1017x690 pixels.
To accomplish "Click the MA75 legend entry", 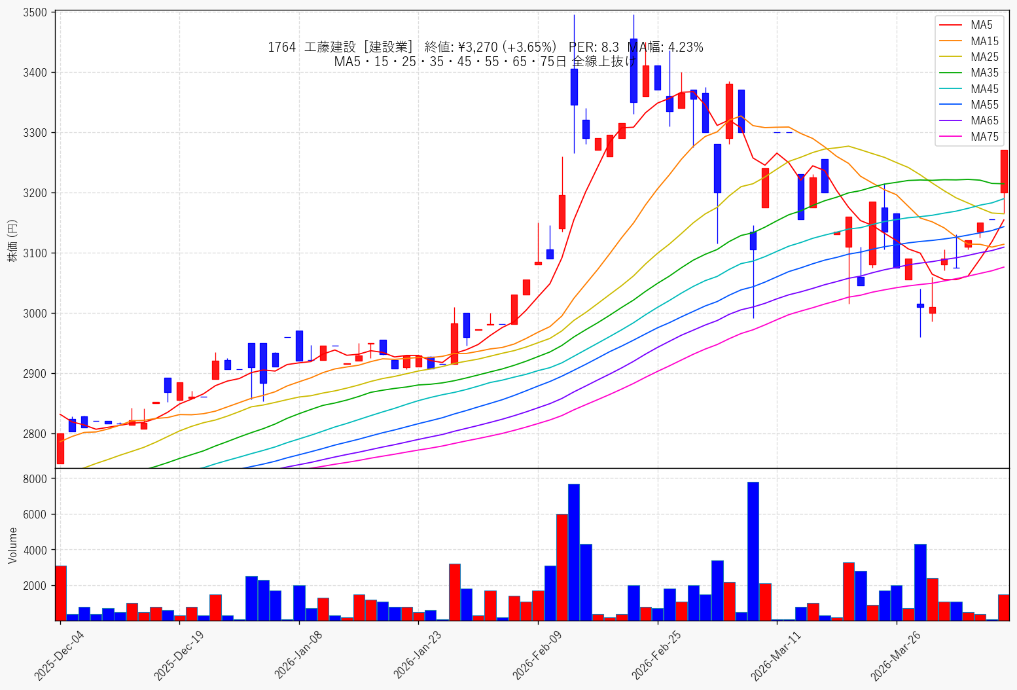I will pyautogui.click(x=969, y=137).
